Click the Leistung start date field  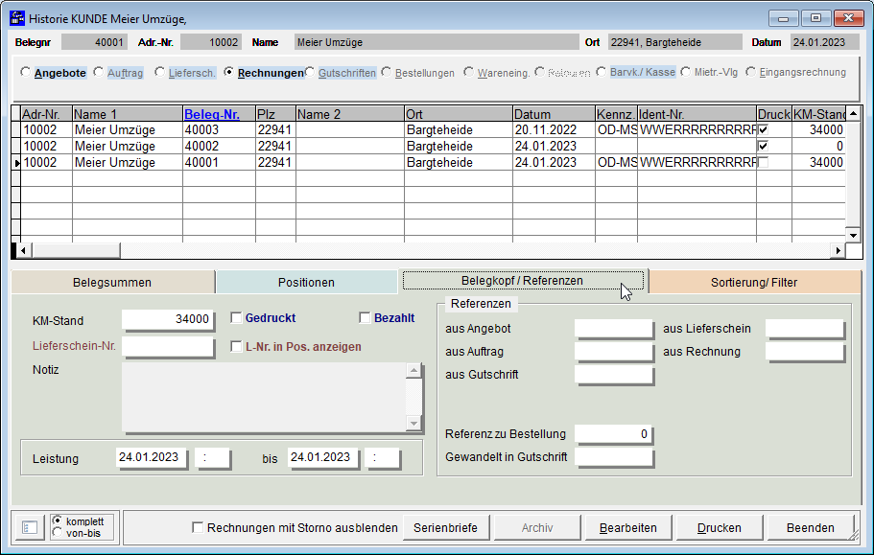(151, 457)
